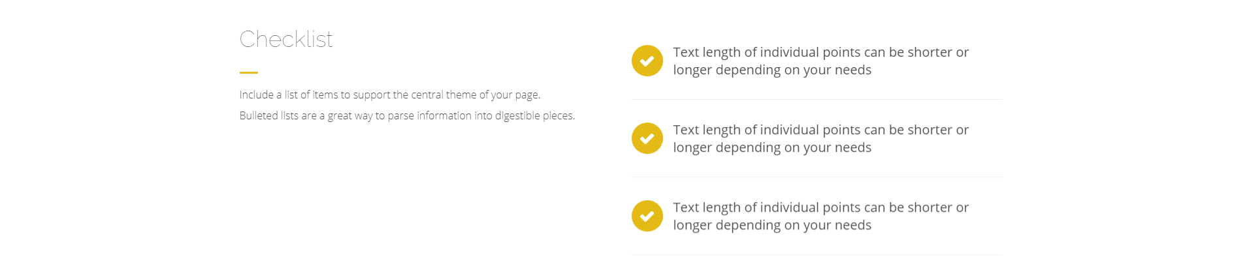Screen dimensions: 1234x262
Task: Click the sentence starting 'Bulleted lists are a great way'
Action: point(407,115)
